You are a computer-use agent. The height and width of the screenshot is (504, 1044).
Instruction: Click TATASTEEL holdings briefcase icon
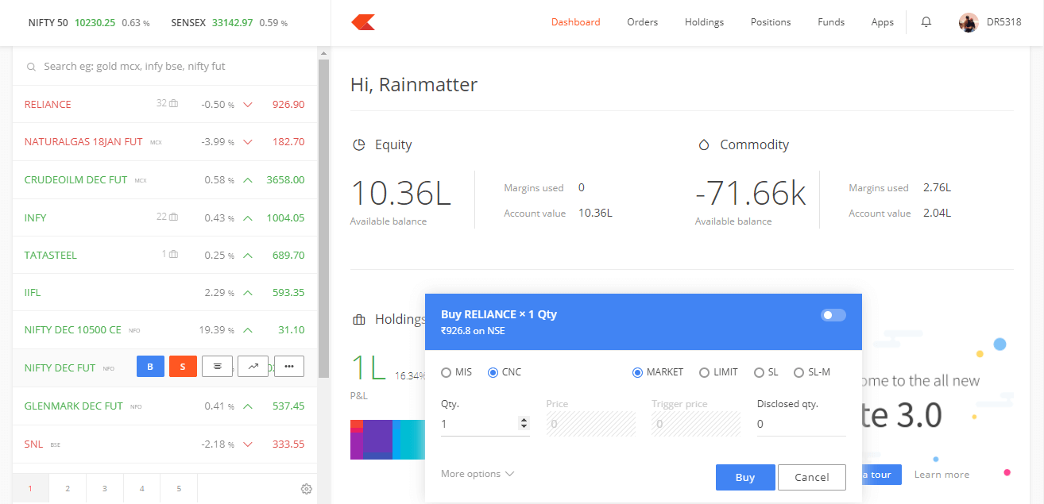(173, 255)
